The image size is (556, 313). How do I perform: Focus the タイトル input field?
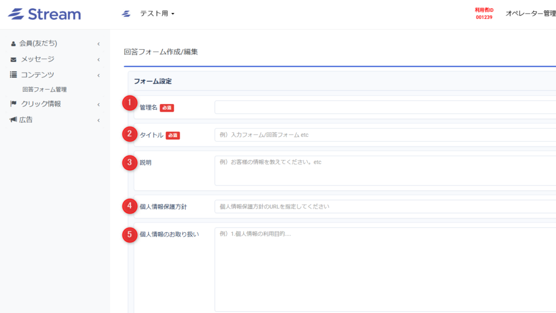[x=385, y=135]
